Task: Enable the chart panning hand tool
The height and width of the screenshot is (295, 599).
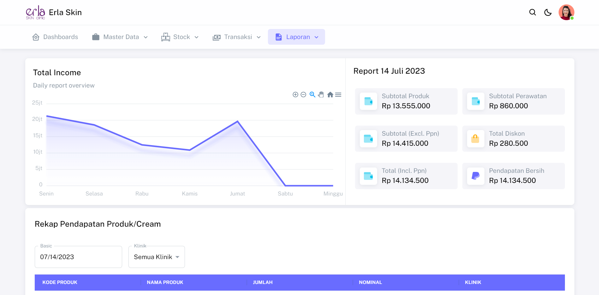Action: (x=321, y=94)
